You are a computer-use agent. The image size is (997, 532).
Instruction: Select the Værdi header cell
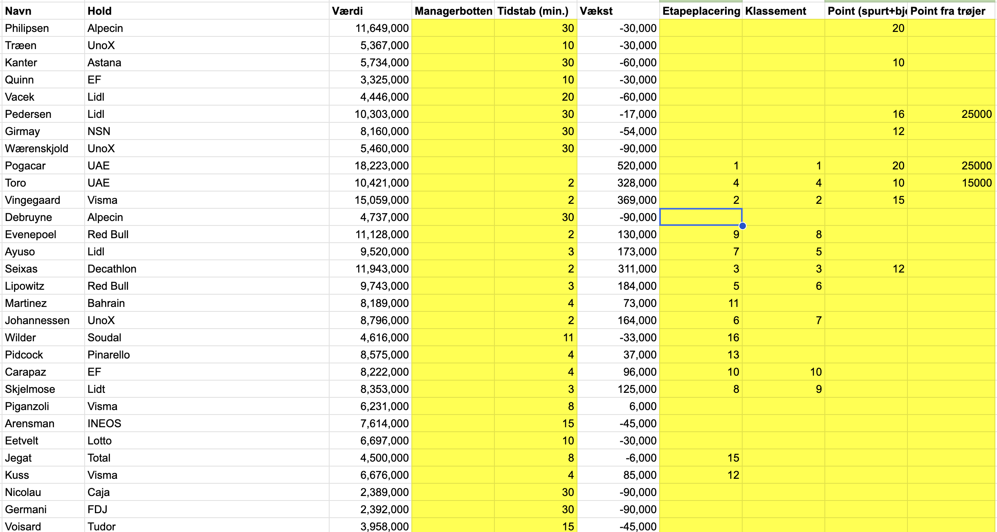[371, 11]
